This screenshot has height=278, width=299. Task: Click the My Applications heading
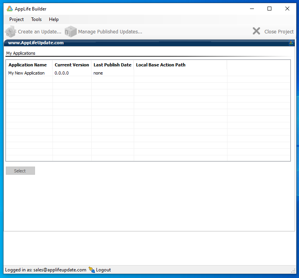[x=21, y=53]
